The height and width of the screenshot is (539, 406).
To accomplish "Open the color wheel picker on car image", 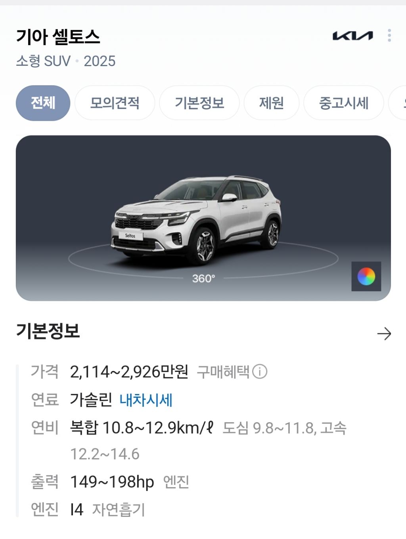I will (366, 276).
